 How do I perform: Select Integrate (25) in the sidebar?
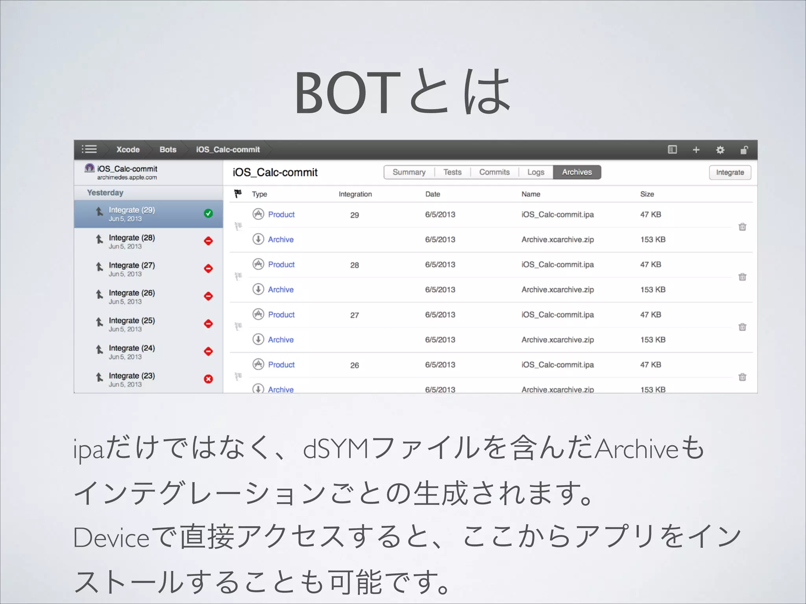148,324
